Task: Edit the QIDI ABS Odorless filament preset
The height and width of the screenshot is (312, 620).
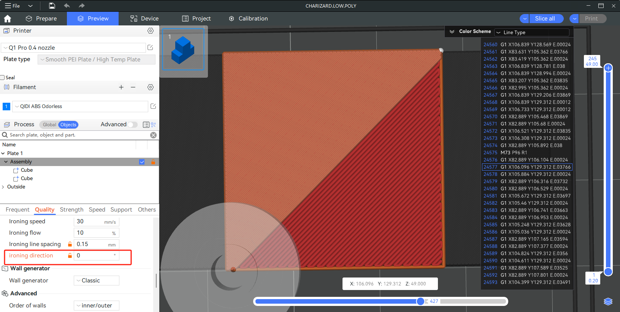Action: click(x=153, y=107)
